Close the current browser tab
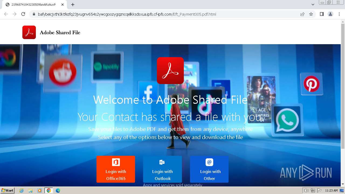The height and width of the screenshot is (194, 345). 63,5
